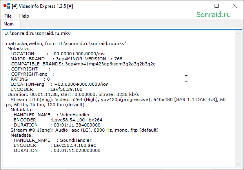Click the scrollbar down arrow
The width and height of the screenshot is (244, 170).
click(x=238, y=164)
